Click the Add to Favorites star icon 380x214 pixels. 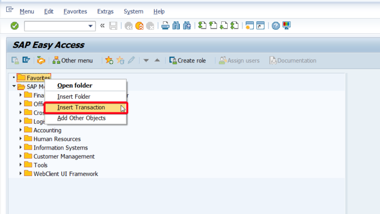(x=109, y=60)
